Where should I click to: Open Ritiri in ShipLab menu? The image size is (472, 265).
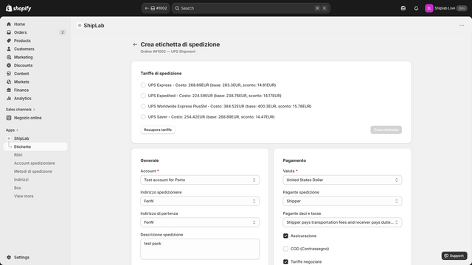click(x=18, y=155)
